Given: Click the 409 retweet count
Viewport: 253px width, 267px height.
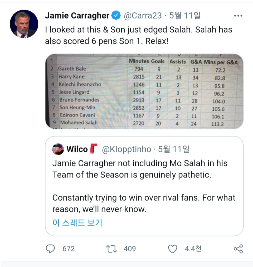Looking at the screenshot, I should (130, 249).
